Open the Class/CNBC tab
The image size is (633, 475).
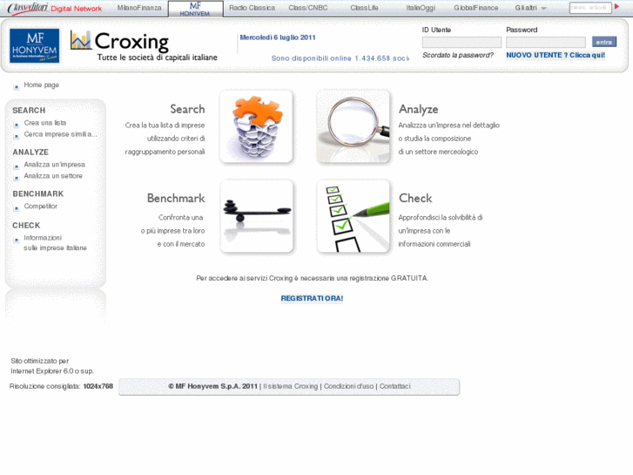pos(308,8)
